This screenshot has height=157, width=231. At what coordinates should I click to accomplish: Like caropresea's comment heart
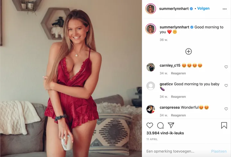point(226,109)
